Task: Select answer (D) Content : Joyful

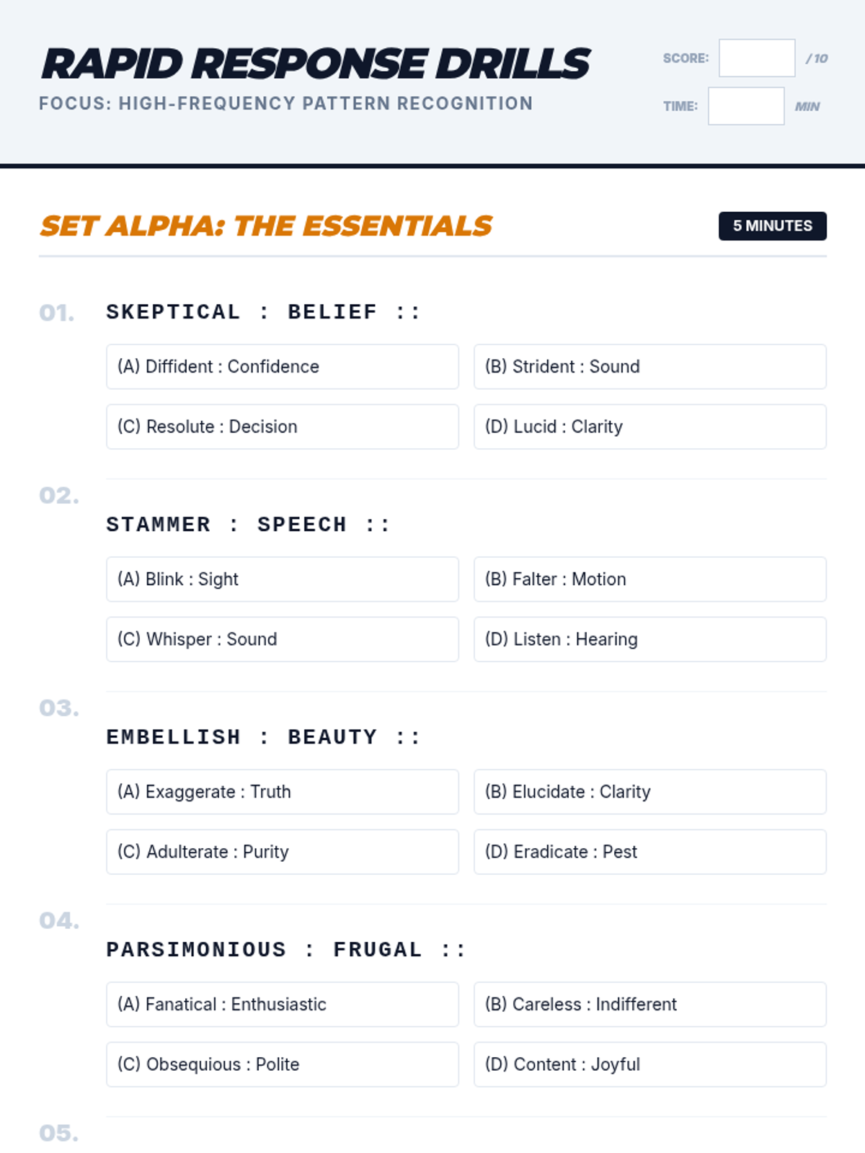Action: click(x=649, y=1064)
